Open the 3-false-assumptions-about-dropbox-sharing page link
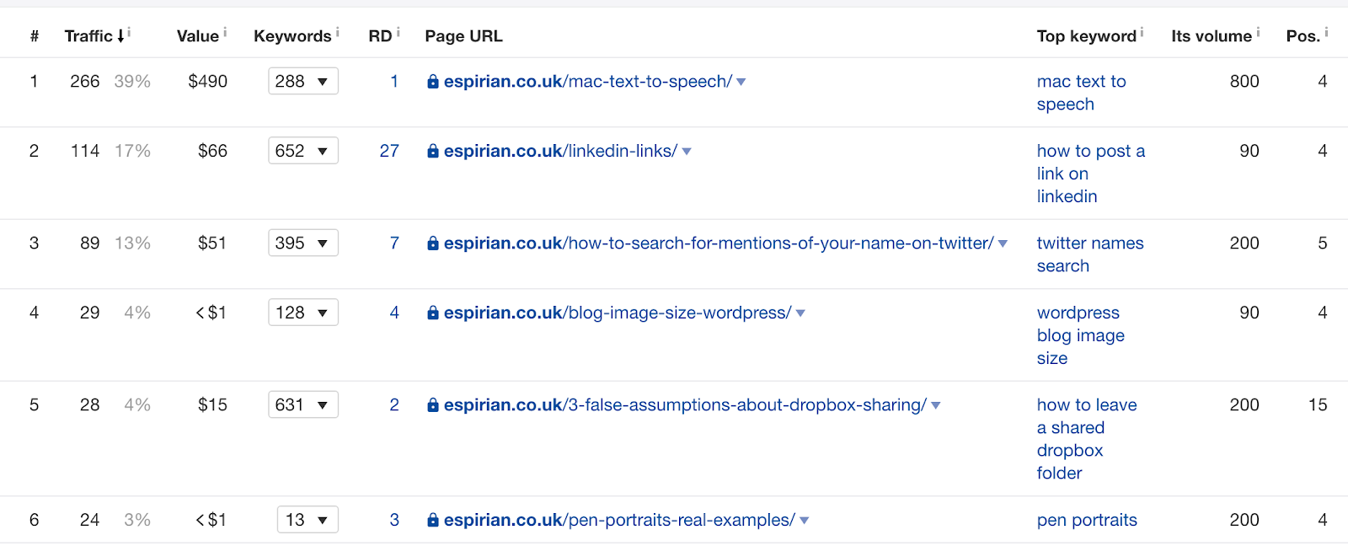The image size is (1348, 551). click(684, 405)
